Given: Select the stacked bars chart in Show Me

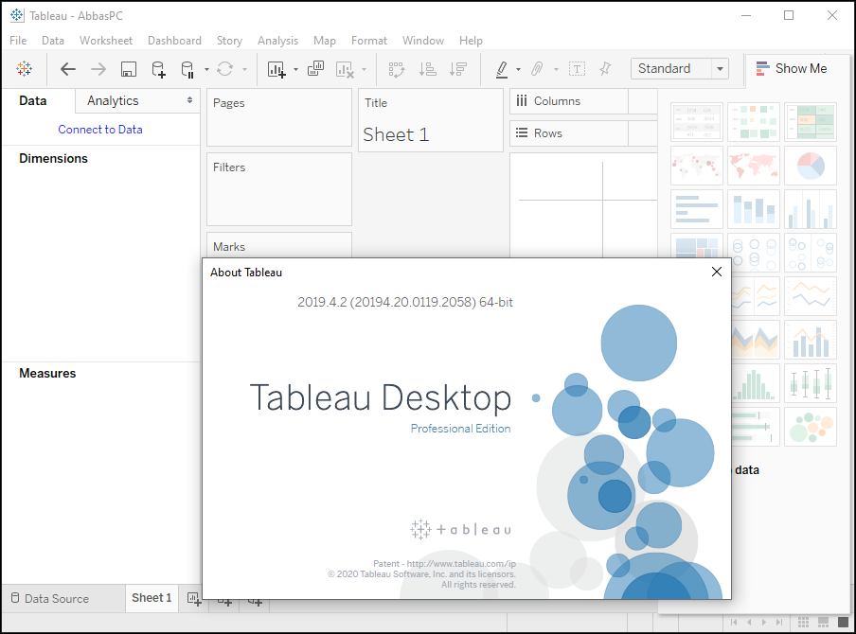Looking at the screenshot, I should (754, 209).
